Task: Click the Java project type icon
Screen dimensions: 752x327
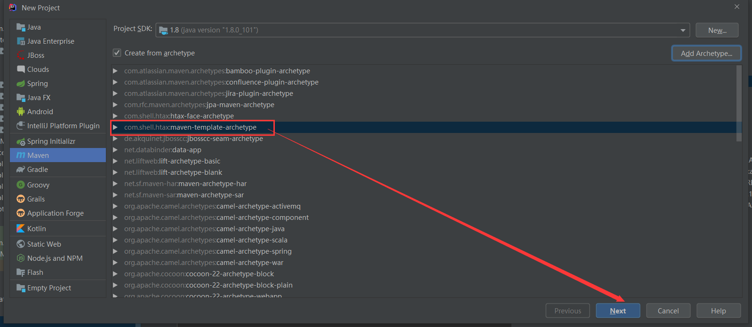Action: (21, 27)
